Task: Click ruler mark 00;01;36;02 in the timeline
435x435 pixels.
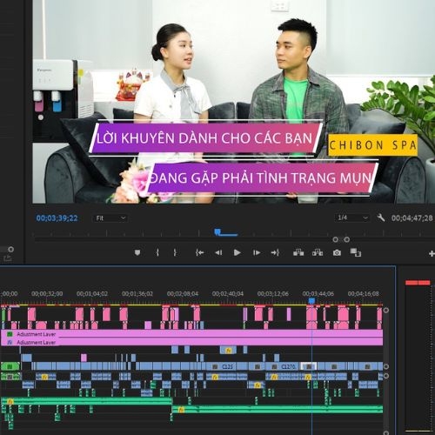Action: [x=137, y=294]
